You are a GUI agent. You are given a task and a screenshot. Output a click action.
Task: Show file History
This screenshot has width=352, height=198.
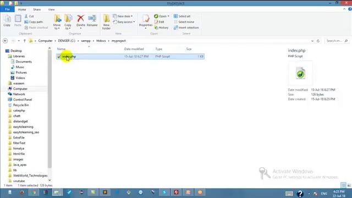pos(161,28)
